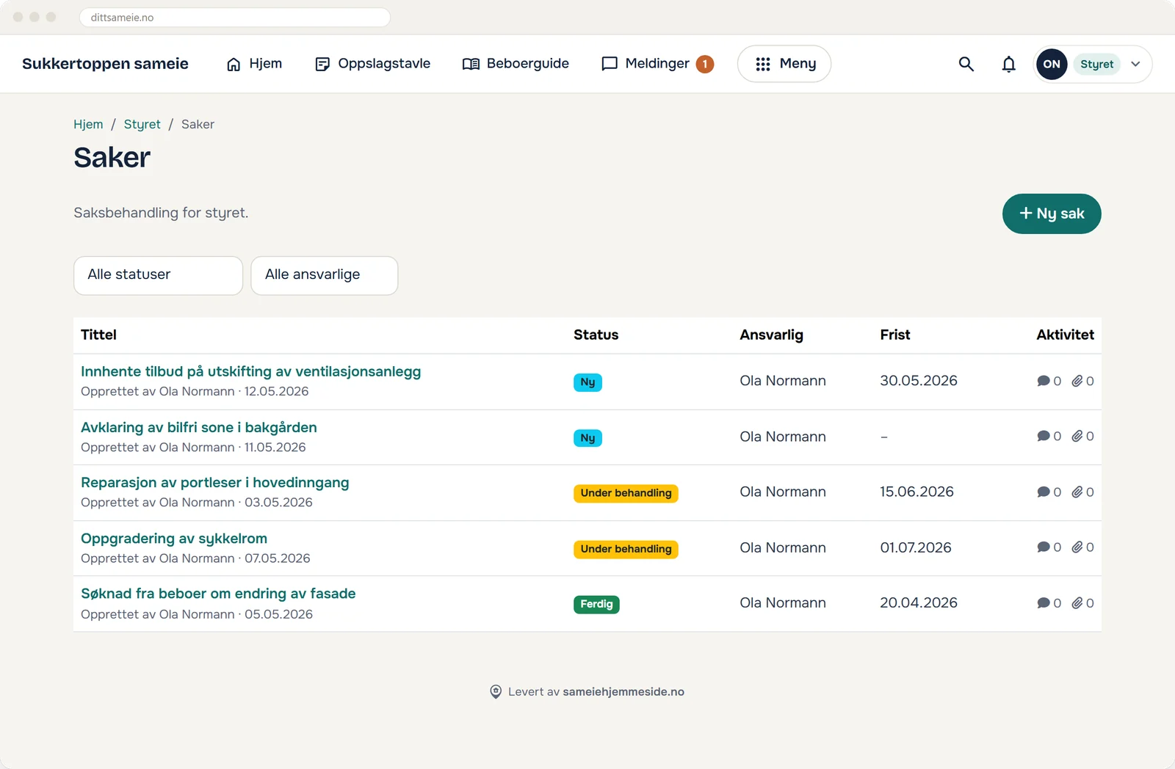1175x769 pixels.
Task: Open the search magnifier icon
Action: 966,64
